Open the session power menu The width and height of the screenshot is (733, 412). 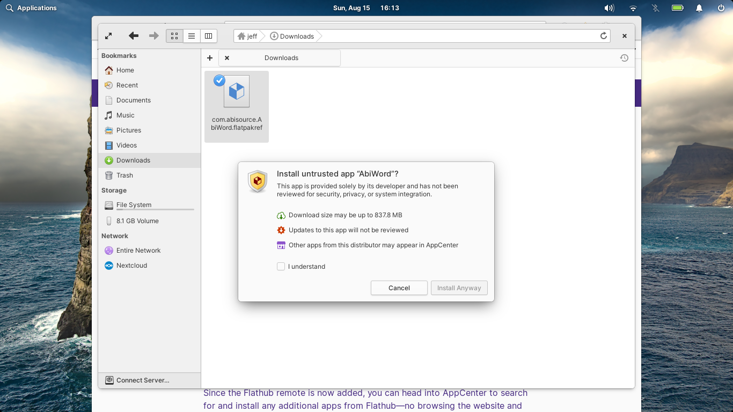[x=721, y=8]
